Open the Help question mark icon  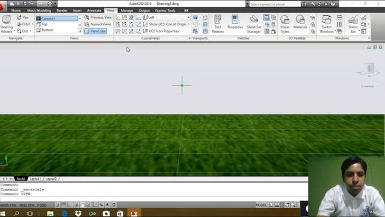pos(333,4)
